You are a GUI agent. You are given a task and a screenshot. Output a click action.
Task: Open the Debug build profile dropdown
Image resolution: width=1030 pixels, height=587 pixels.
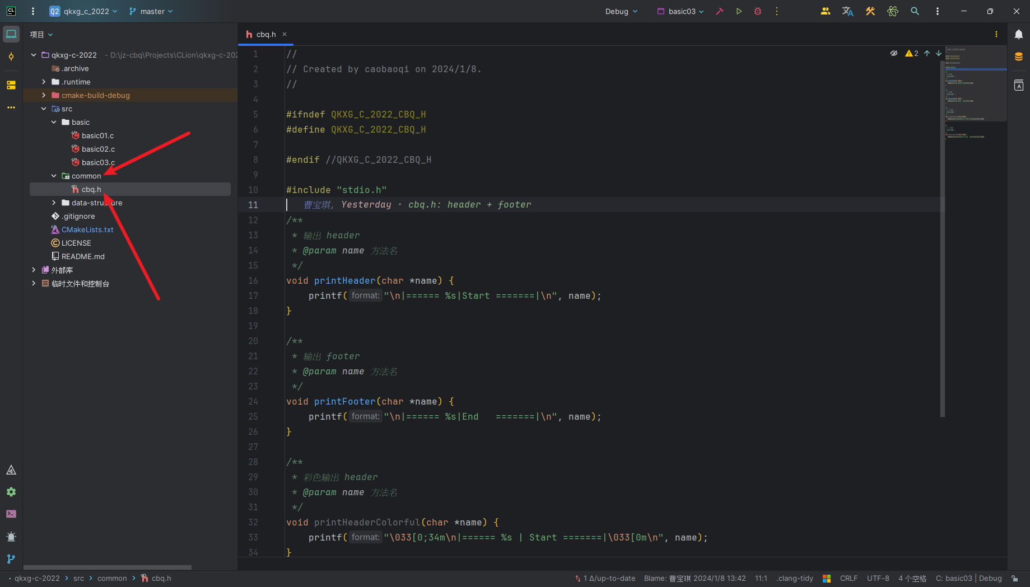coord(621,11)
